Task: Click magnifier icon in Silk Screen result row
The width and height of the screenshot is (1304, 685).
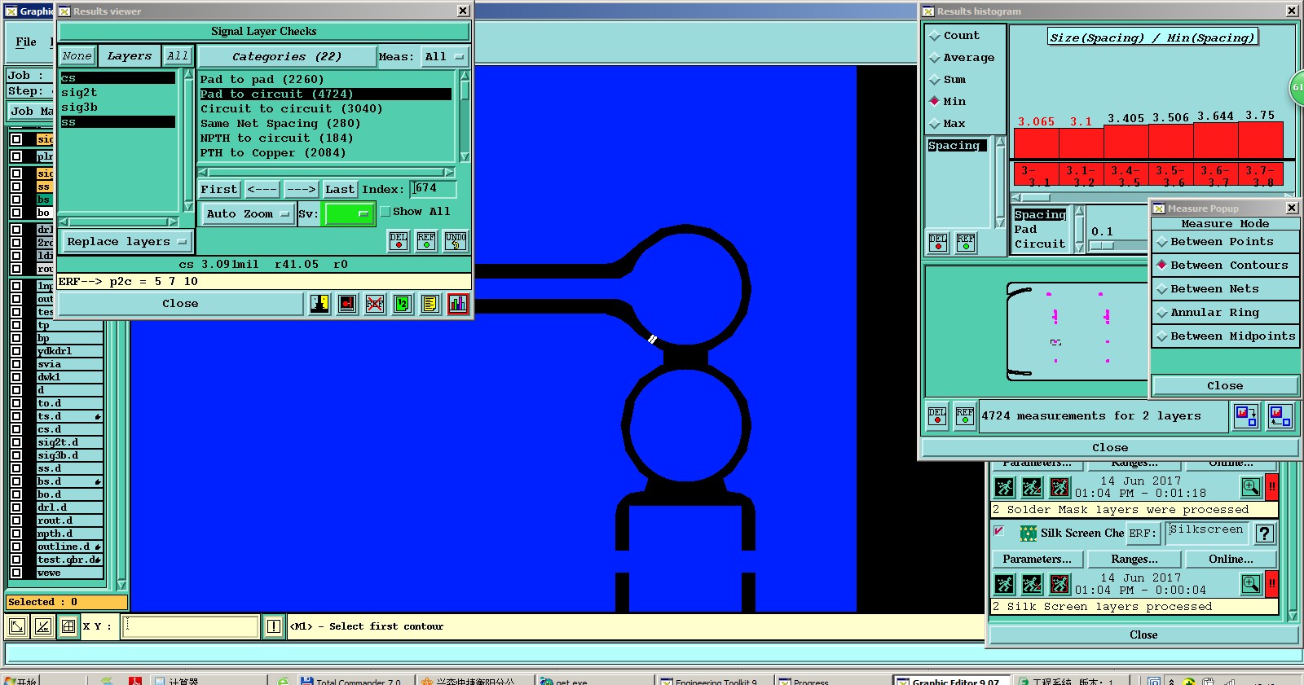Action: (1251, 584)
